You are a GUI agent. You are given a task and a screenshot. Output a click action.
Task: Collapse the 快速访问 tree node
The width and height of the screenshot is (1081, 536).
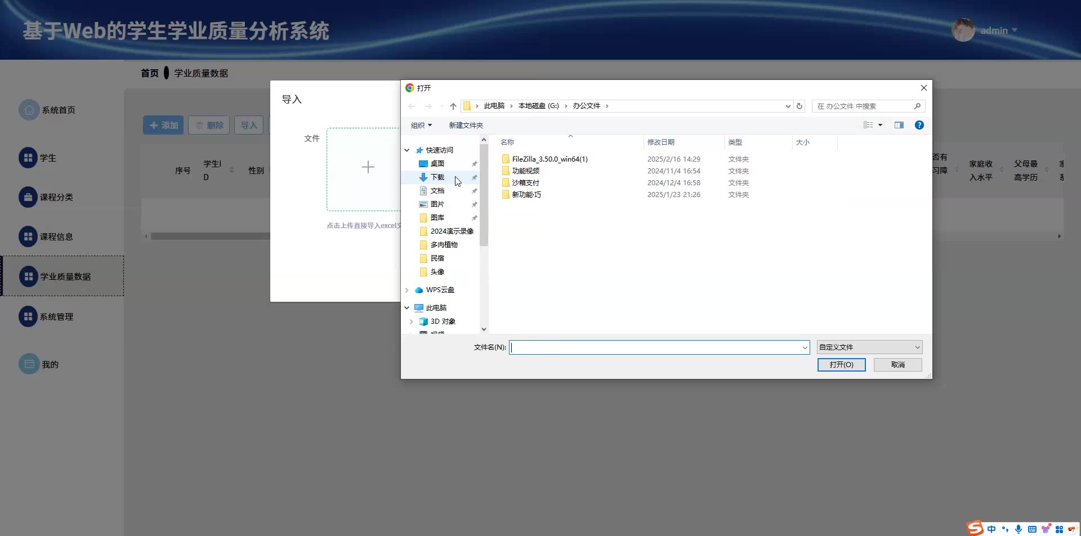coord(407,150)
